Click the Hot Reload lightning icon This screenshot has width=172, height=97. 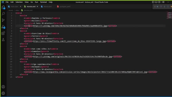tap(171, 7)
